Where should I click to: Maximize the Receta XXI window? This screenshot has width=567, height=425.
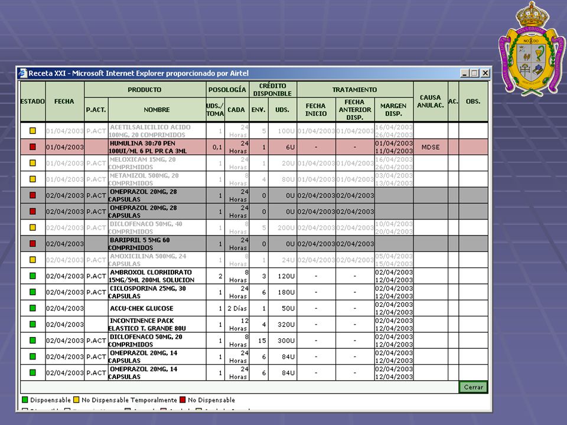point(475,73)
